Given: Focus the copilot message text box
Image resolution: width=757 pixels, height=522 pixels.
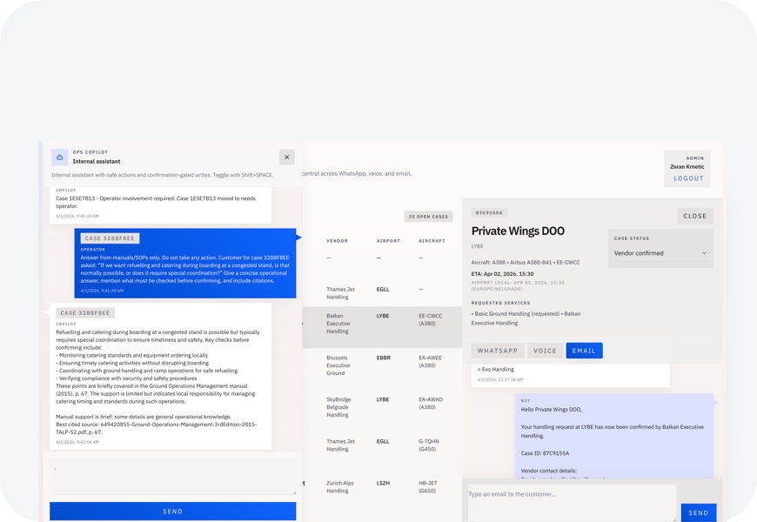Looking at the screenshot, I should click(x=172, y=478).
